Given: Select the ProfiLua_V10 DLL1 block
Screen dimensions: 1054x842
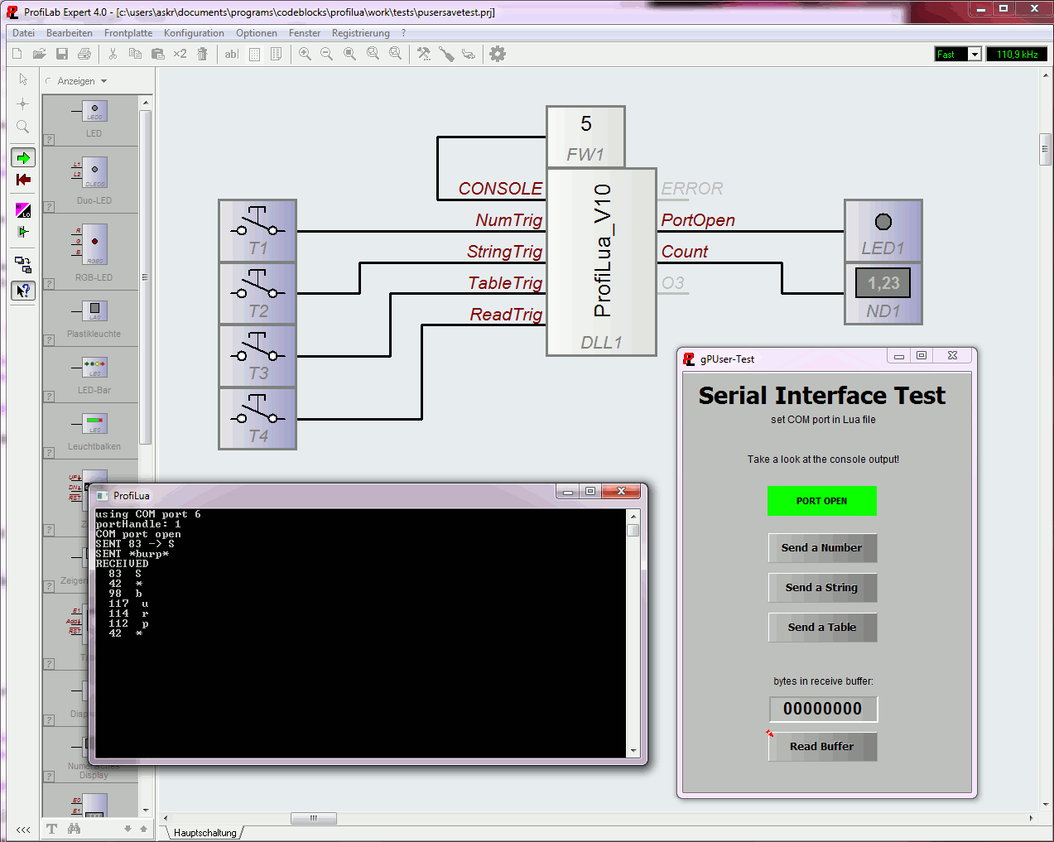Looking at the screenshot, I should pos(602,262).
